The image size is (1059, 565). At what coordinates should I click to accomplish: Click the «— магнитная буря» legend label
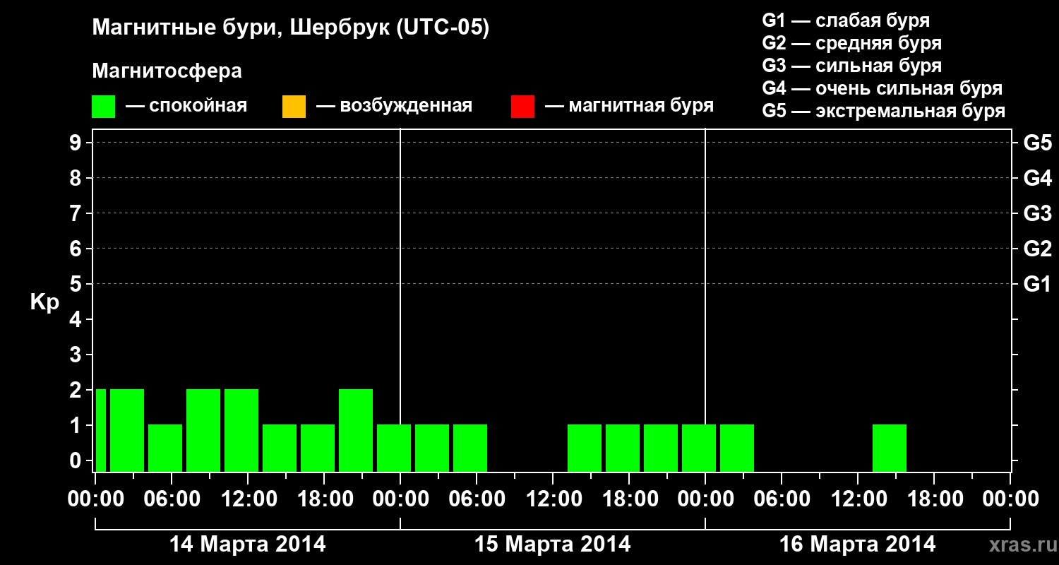pyautogui.click(x=630, y=107)
